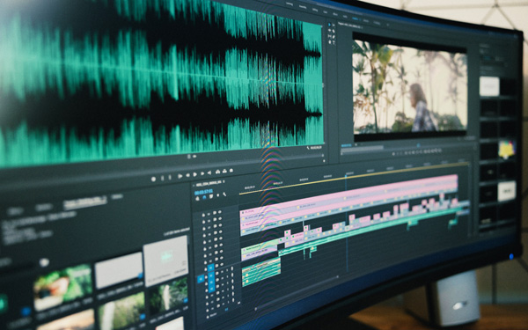Switch to the highlighted blue workspace tab at the top

(355, 18)
